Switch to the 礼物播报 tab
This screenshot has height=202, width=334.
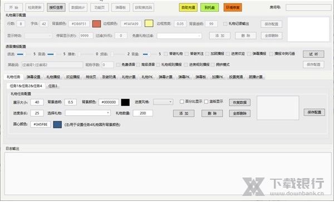(53, 77)
